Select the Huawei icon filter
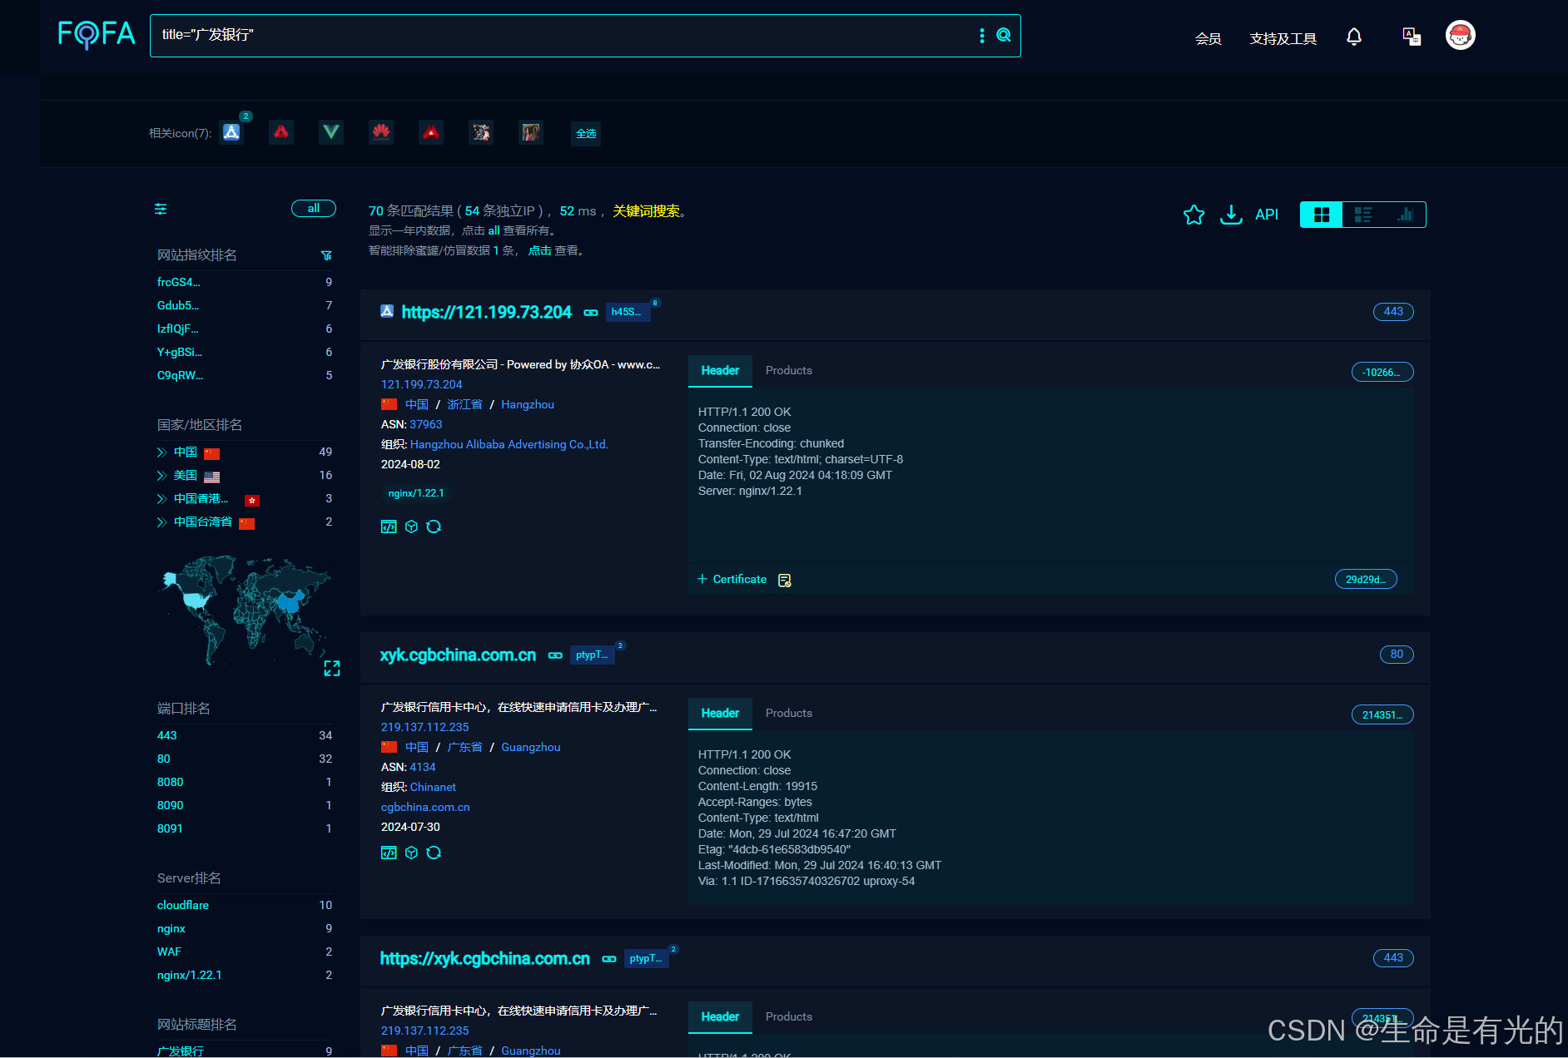Viewport: 1568px width, 1058px height. click(381, 132)
